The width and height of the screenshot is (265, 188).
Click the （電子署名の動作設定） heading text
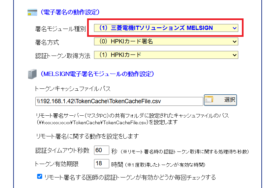[x=70, y=12]
